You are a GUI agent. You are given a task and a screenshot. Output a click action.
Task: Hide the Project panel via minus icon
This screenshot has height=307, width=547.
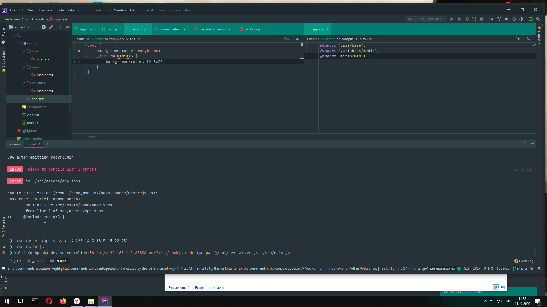[x=68, y=27]
